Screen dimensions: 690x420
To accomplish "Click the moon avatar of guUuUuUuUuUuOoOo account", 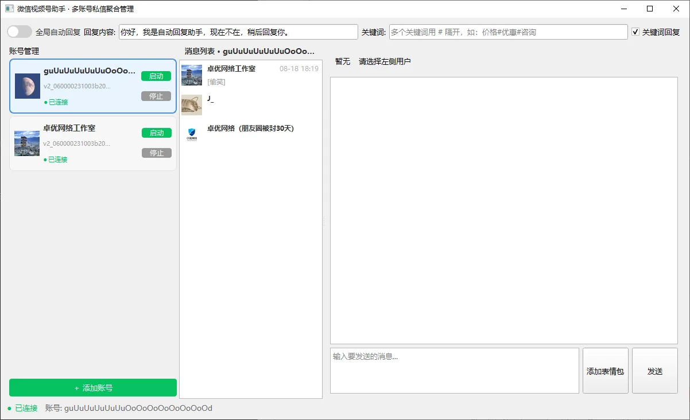I will (x=27, y=86).
